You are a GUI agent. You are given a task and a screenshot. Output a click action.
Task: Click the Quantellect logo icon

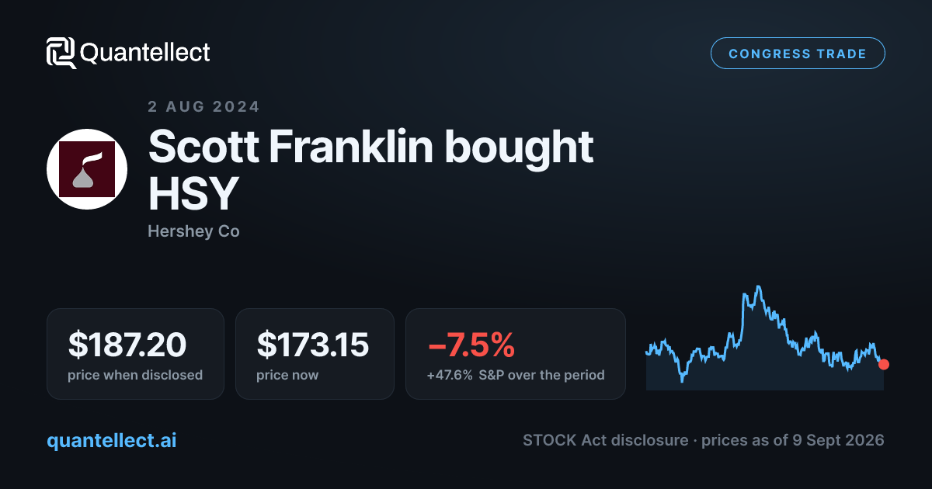[x=61, y=53]
